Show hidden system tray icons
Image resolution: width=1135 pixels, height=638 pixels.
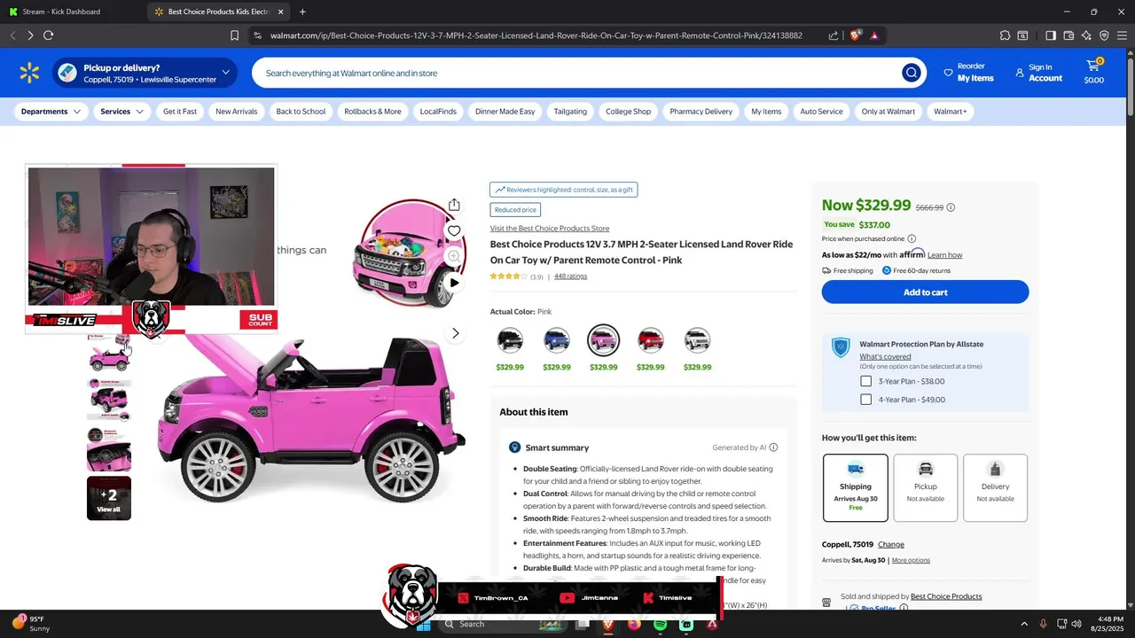[x=1024, y=624]
